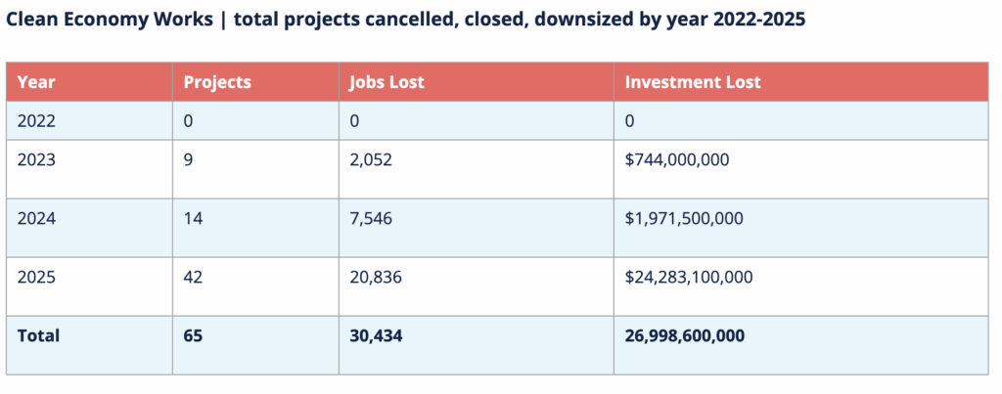Image resolution: width=1002 pixels, height=394 pixels.
Task: Select the 26,998,600,000 total investment cell
Action: tap(685, 335)
